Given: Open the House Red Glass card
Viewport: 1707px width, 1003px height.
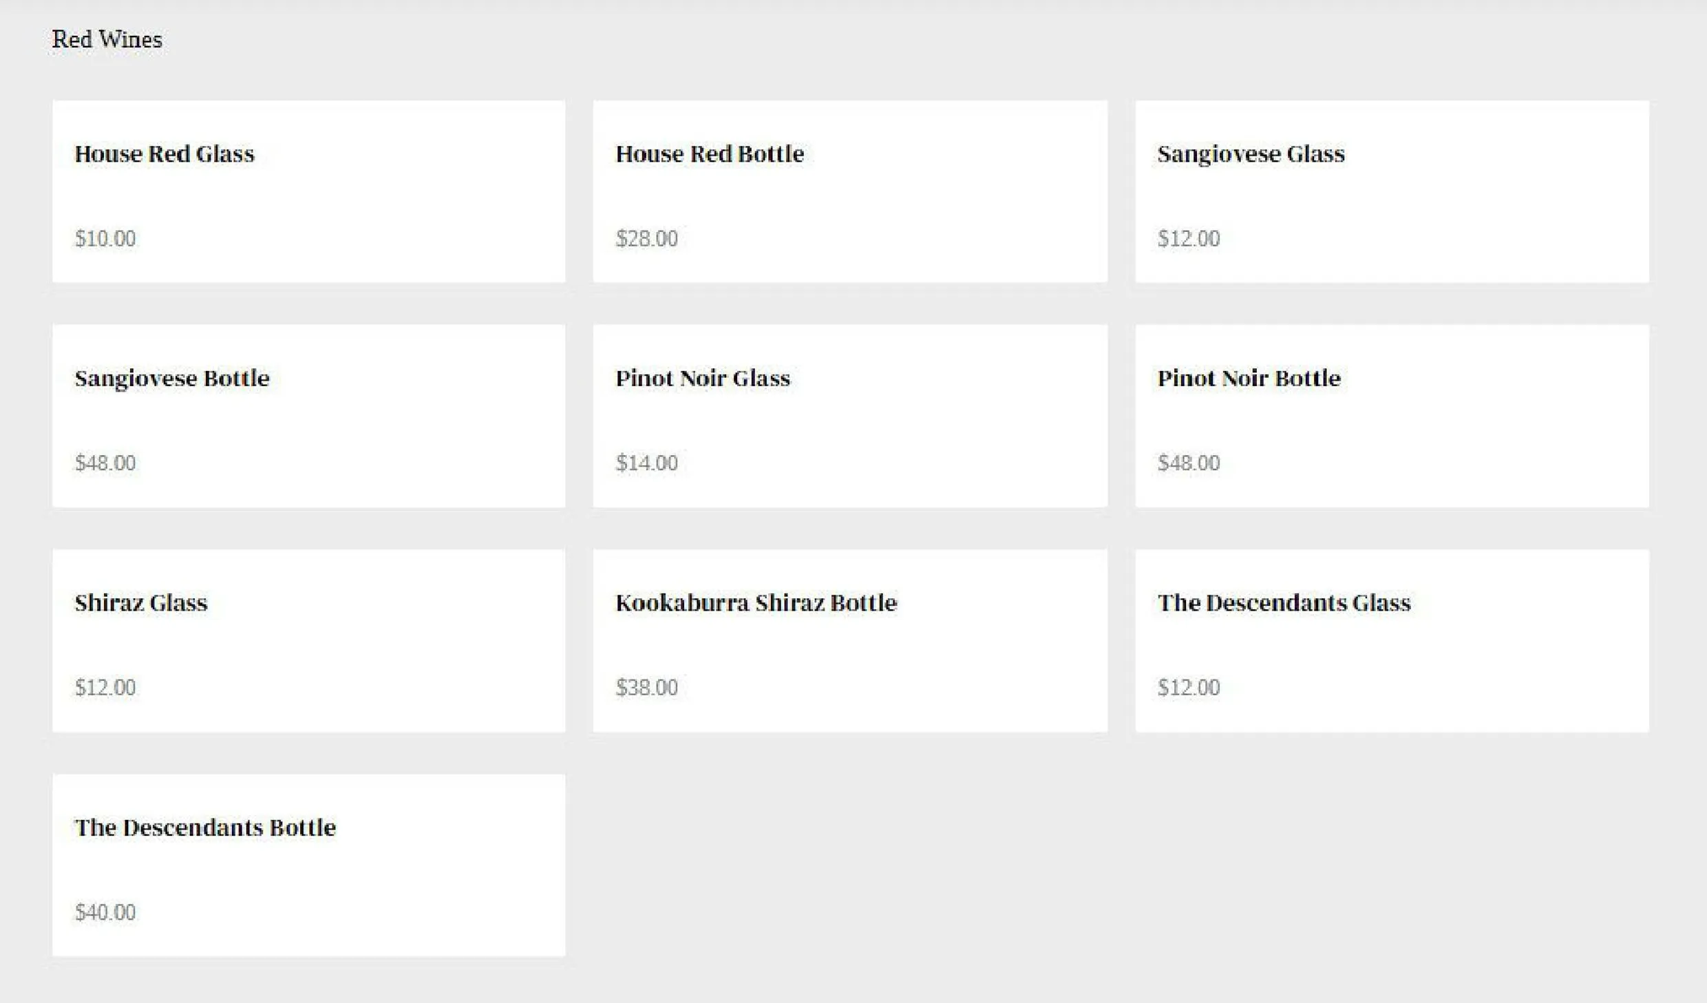Looking at the screenshot, I should point(309,191).
